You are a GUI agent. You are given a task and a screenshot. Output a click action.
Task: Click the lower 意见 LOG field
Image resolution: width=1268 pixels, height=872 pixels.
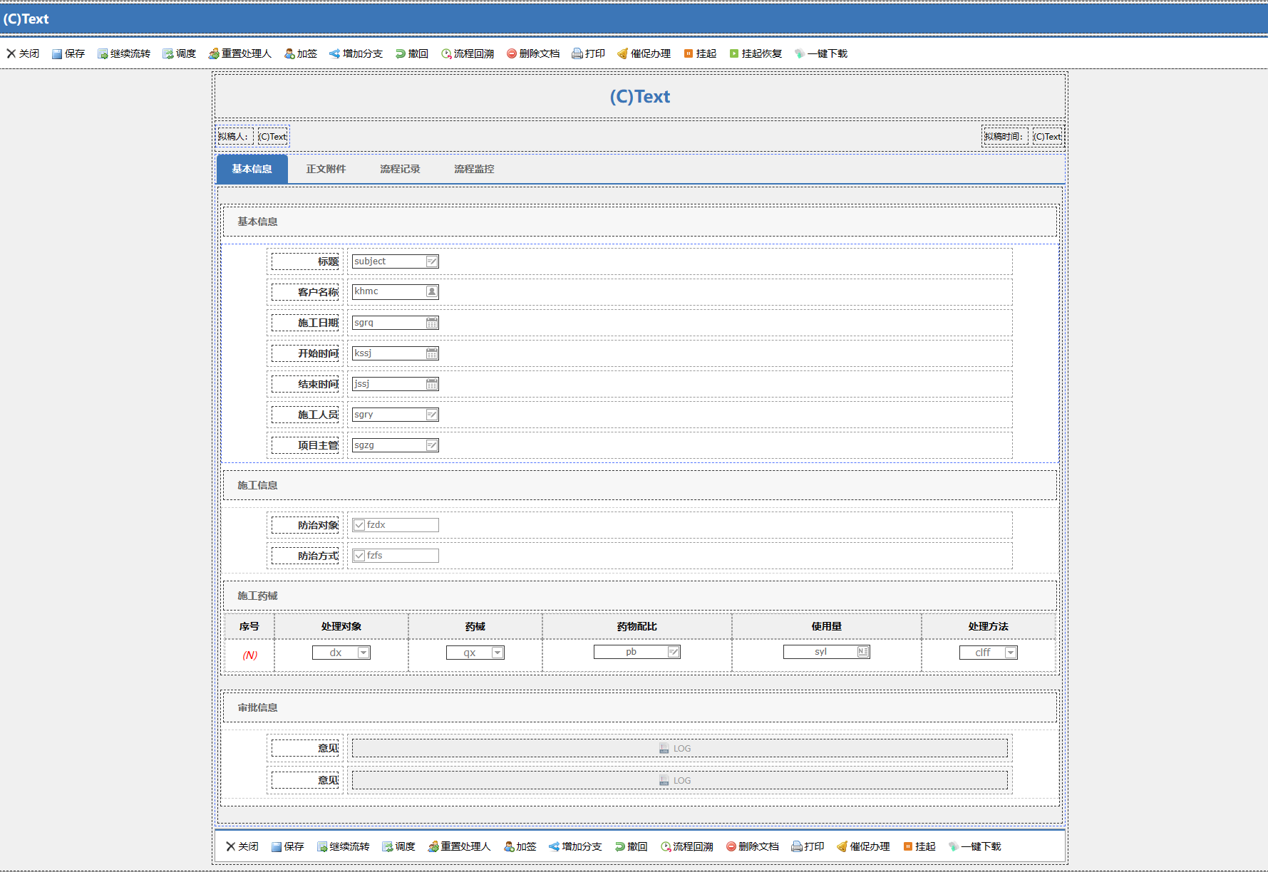(680, 780)
